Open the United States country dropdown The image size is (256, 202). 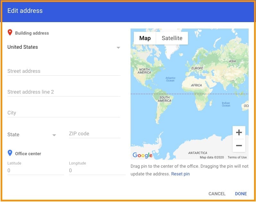click(x=118, y=47)
